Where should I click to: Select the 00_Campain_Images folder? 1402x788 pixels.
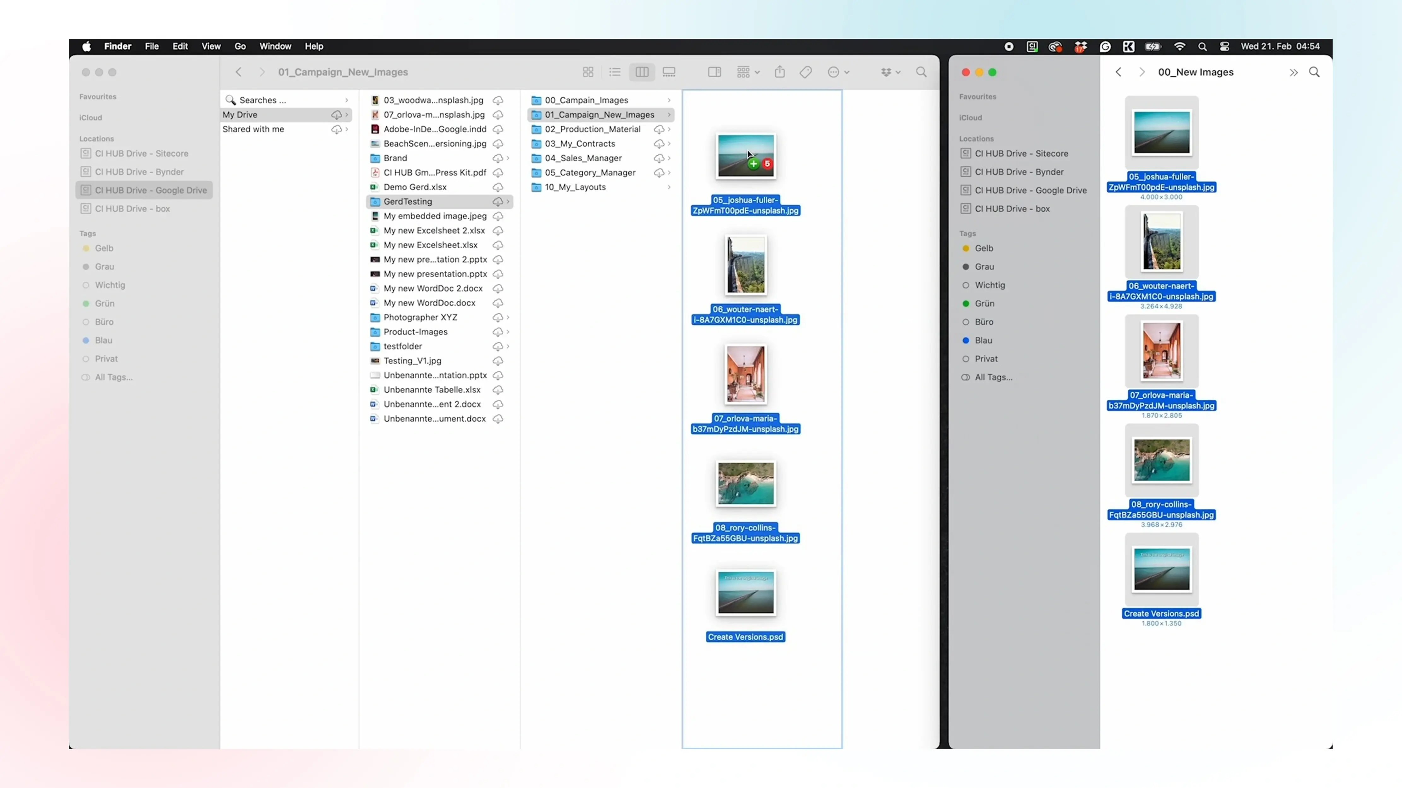[x=601, y=100]
